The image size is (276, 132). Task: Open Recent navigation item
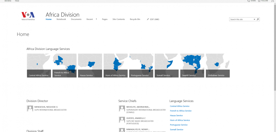point(90,19)
